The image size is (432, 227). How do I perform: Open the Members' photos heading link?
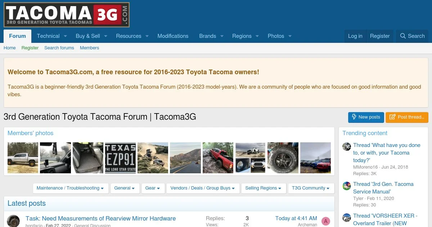pyautogui.click(x=30, y=133)
